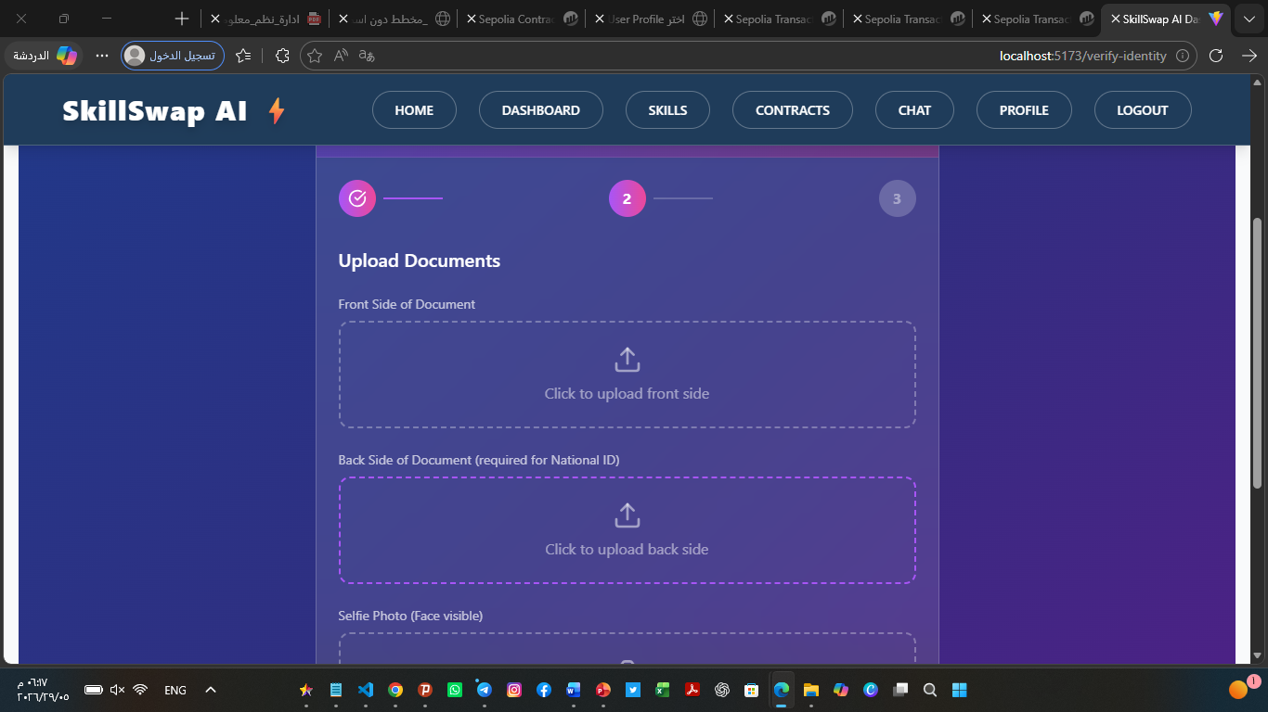Switch to the Arabic PDF tab ادارة نظم

pos(266,19)
